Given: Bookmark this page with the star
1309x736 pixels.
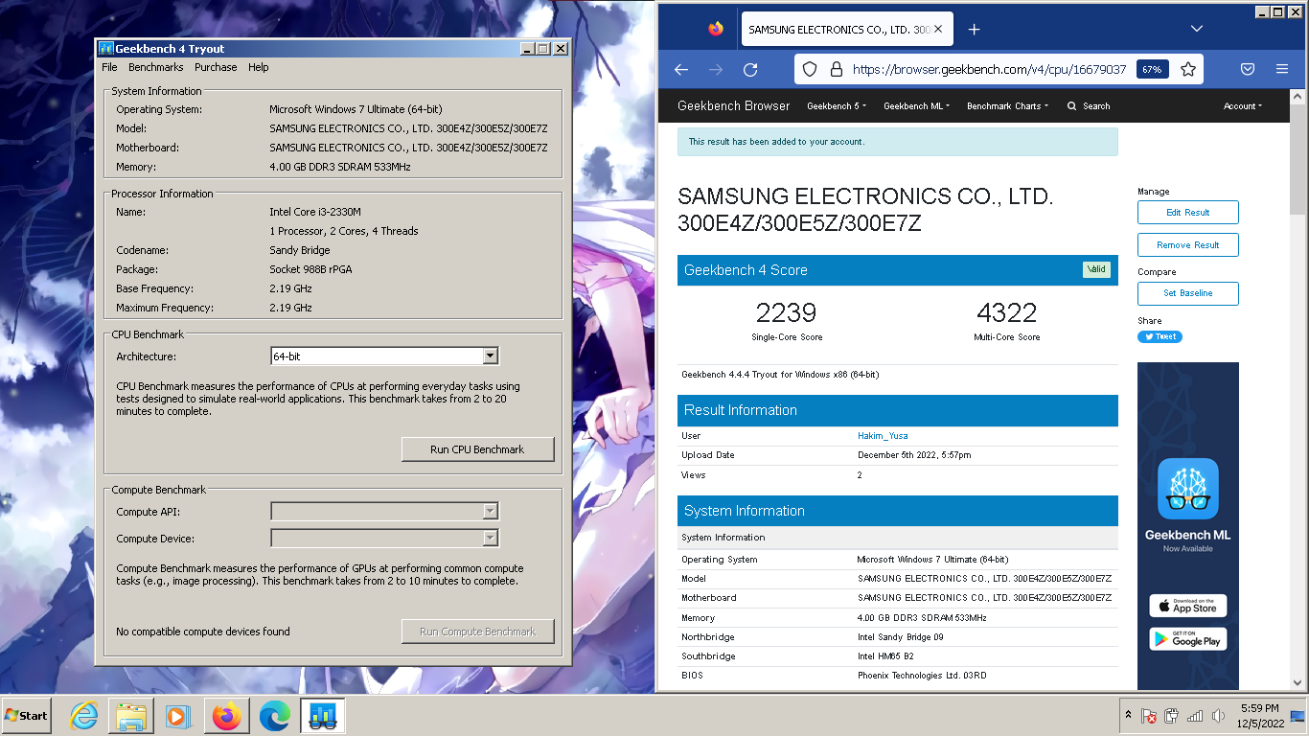Looking at the screenshot, I should (1188, 69).
